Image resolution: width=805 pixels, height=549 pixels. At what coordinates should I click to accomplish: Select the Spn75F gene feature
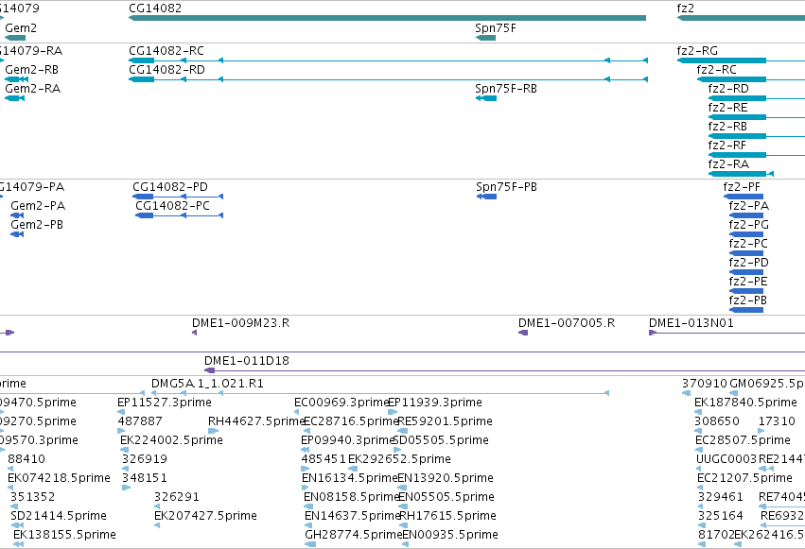[x=485, y=38]
